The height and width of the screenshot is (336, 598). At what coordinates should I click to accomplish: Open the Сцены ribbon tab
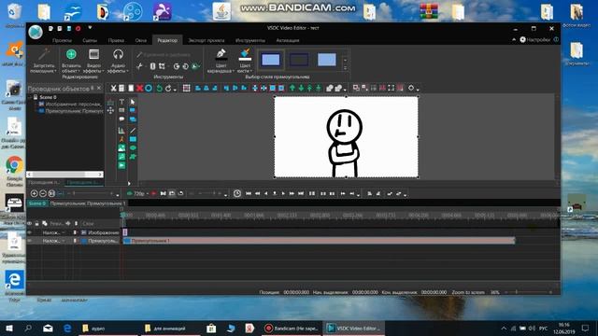pos(90,40)
